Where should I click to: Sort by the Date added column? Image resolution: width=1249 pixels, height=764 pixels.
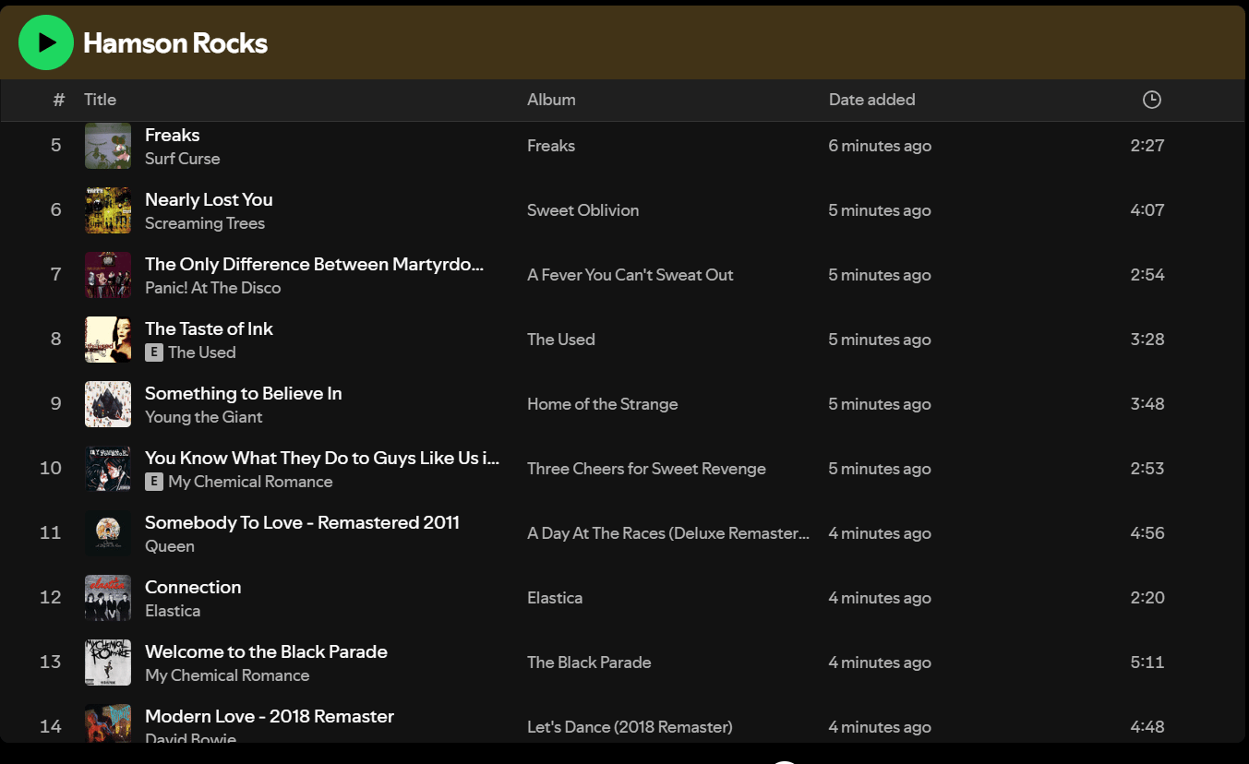coord(871,100)
